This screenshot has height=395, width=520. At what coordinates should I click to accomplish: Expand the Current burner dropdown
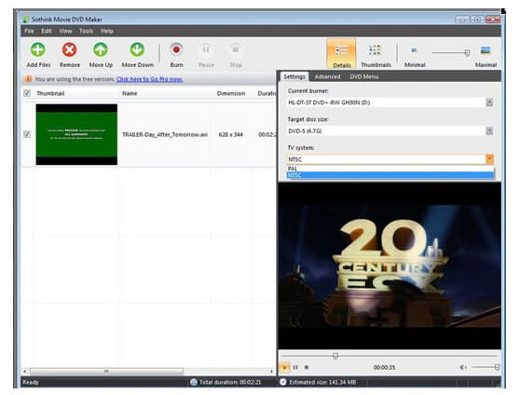point(489,102)
